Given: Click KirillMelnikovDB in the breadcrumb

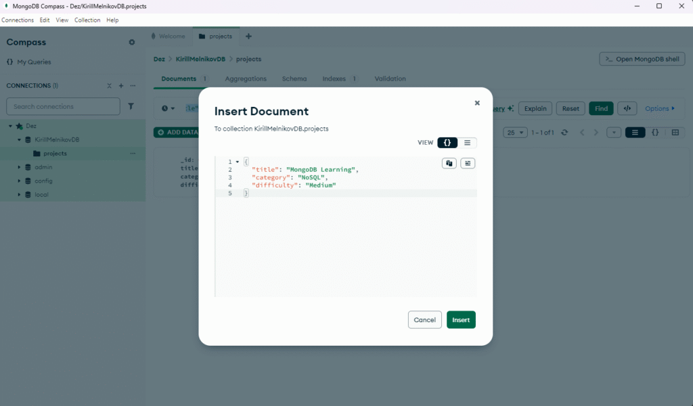Looking at the screenshot, I should [200, 59].
